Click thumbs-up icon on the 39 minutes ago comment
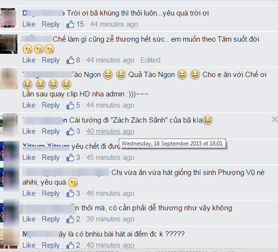Viewport: 278px width, 252px height. 70,219
